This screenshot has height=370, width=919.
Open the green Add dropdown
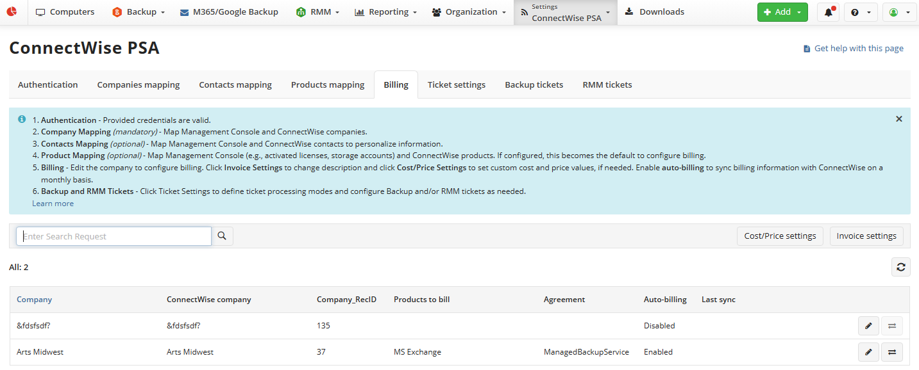click(782, 12)
